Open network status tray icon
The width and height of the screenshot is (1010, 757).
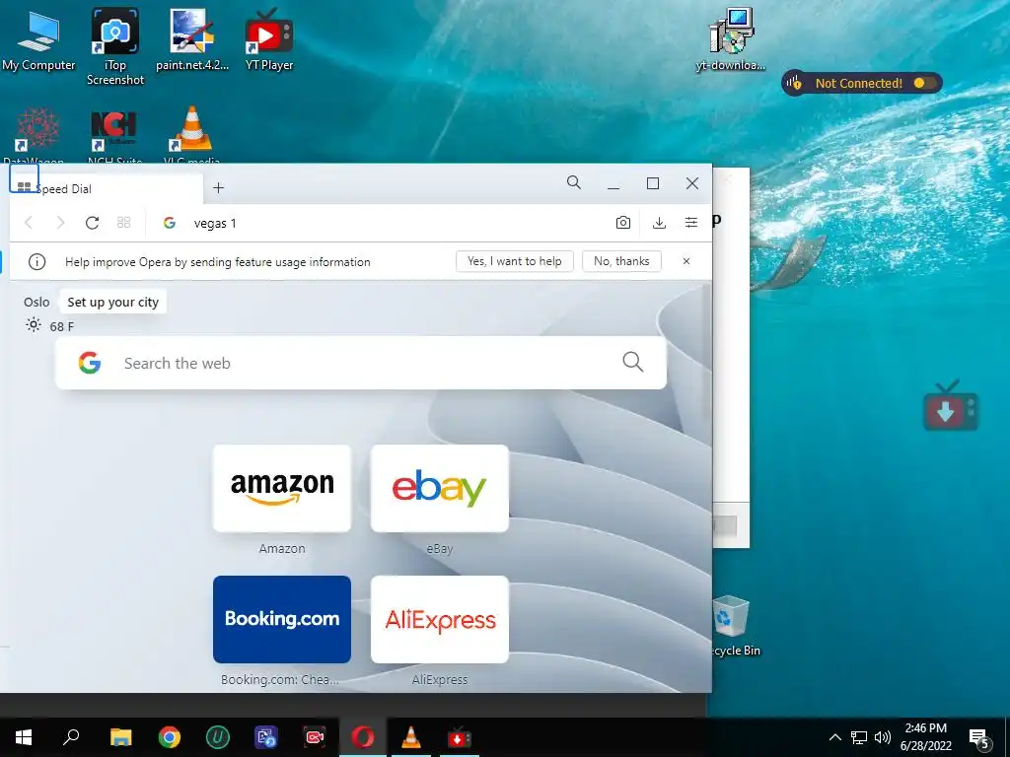(859, 737)
